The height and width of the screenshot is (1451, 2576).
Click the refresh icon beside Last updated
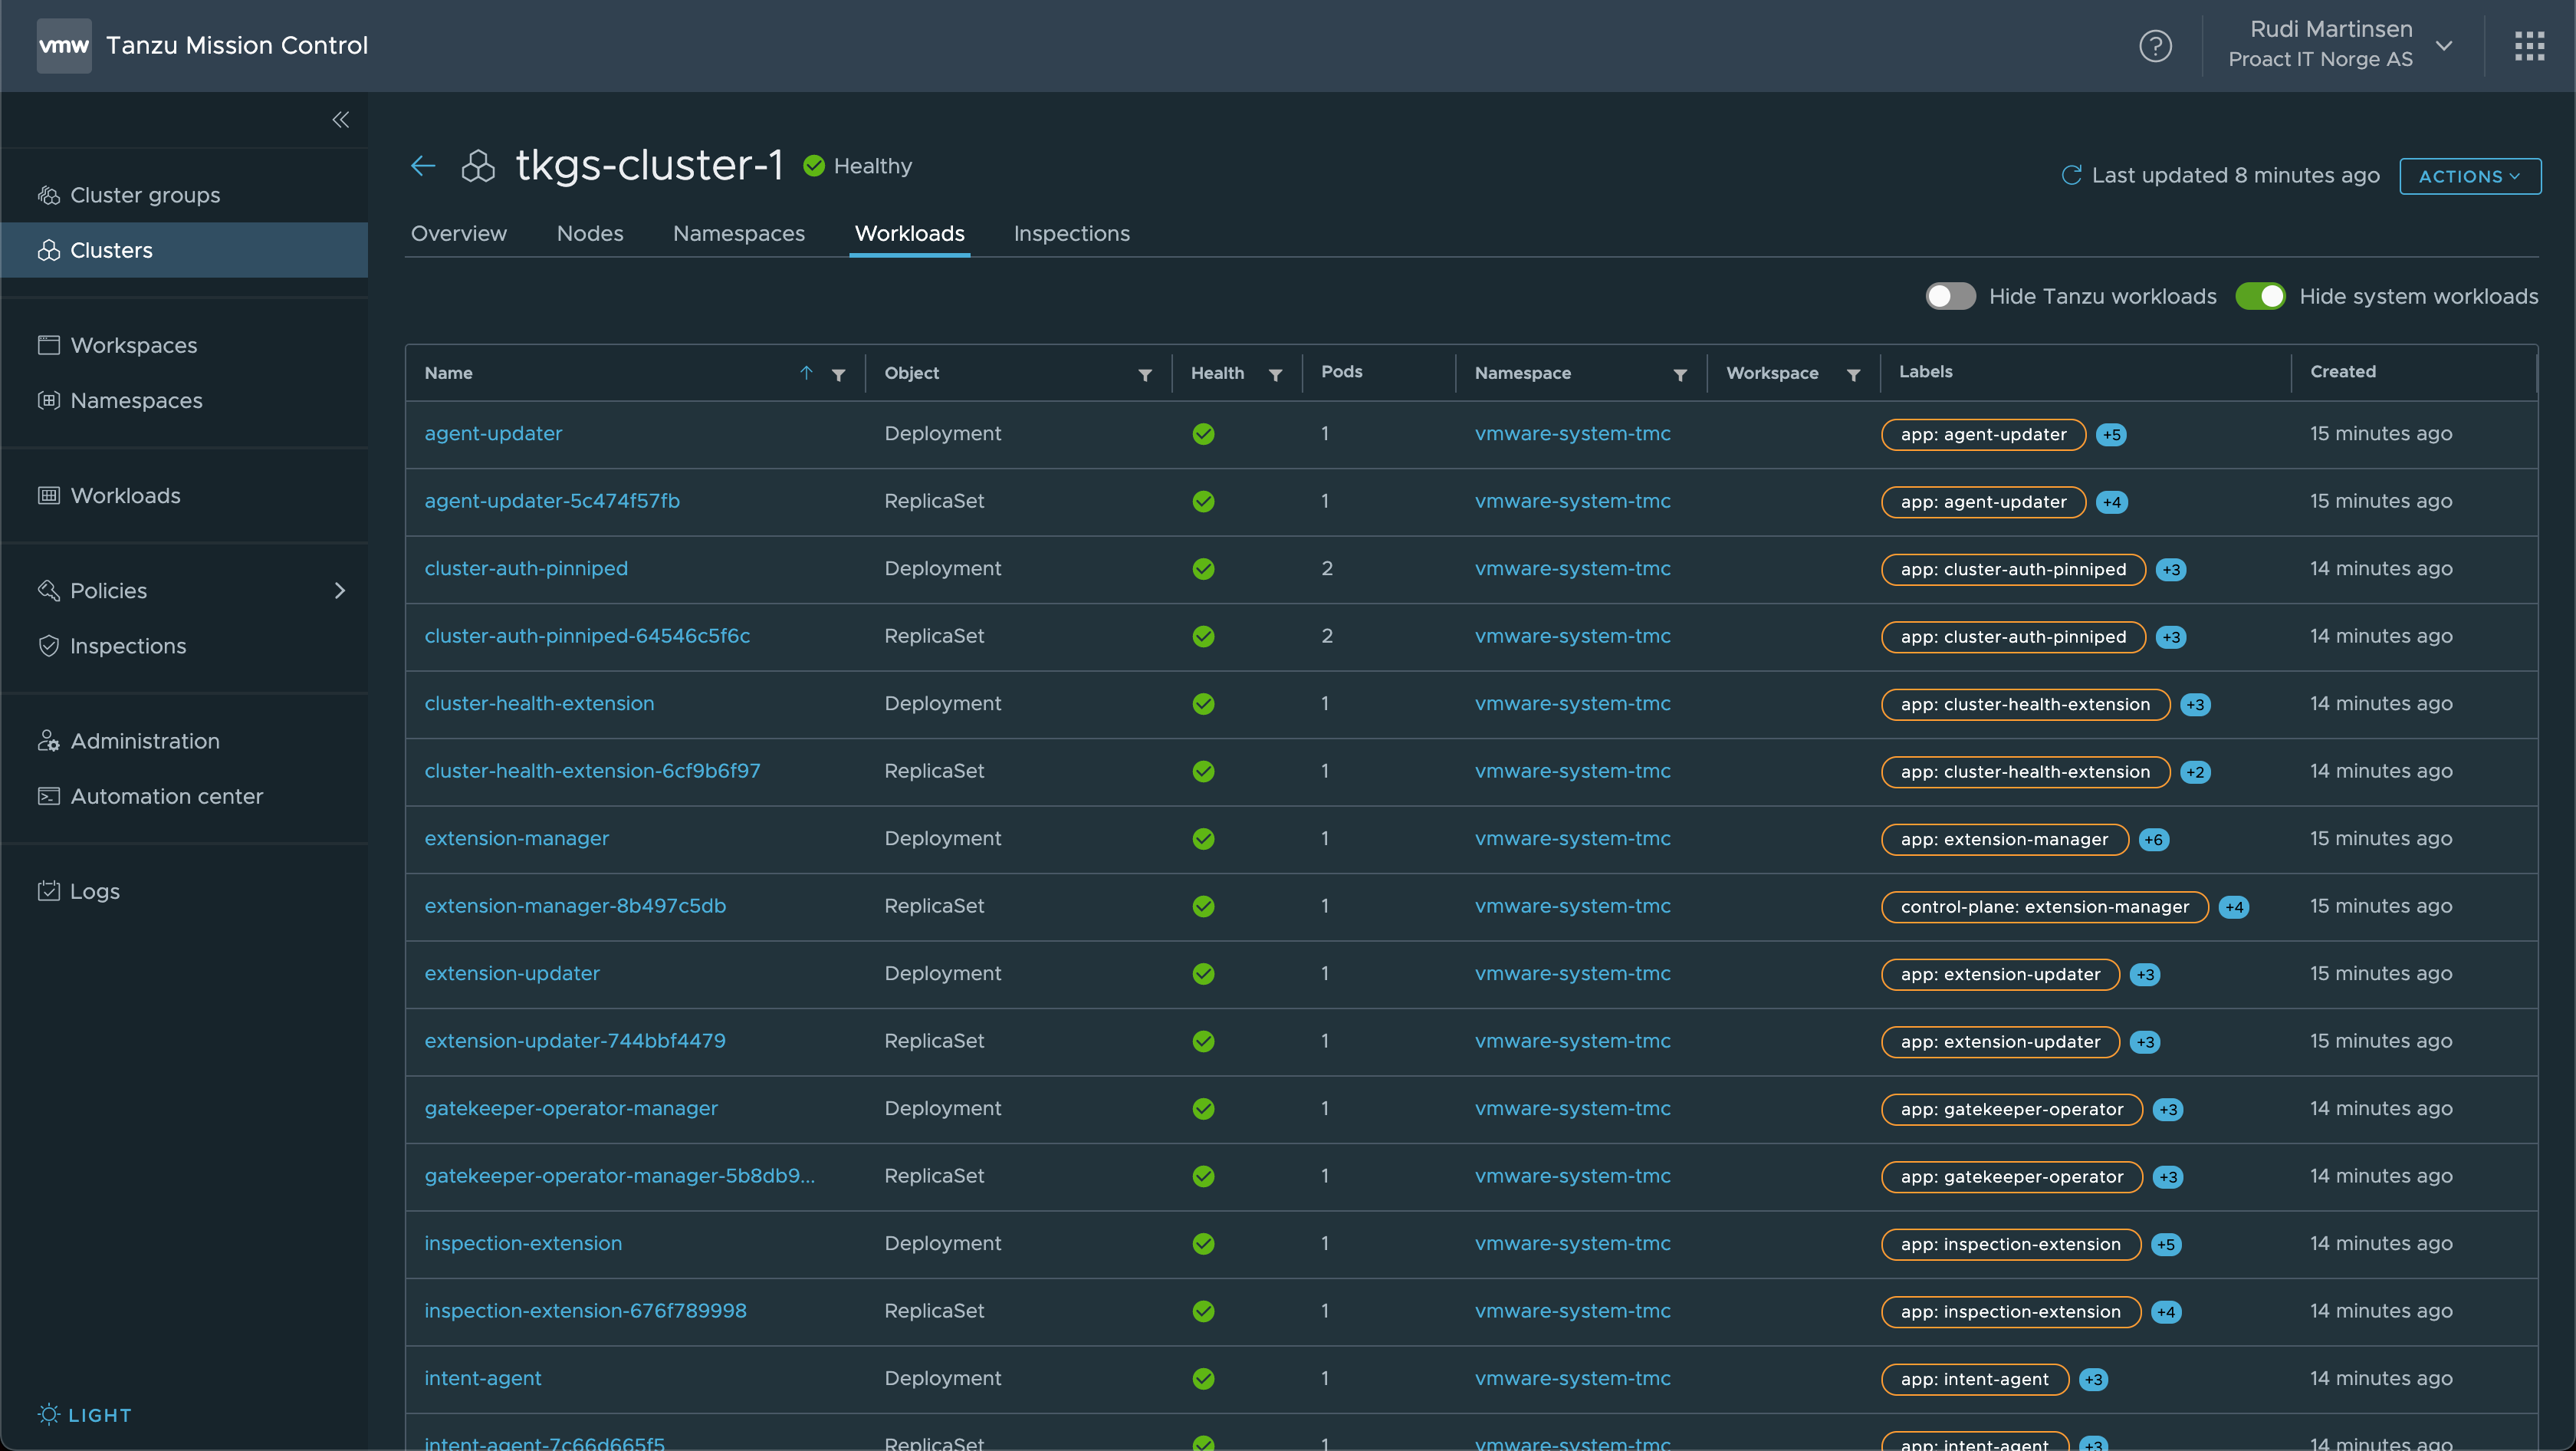point(2071,175)
